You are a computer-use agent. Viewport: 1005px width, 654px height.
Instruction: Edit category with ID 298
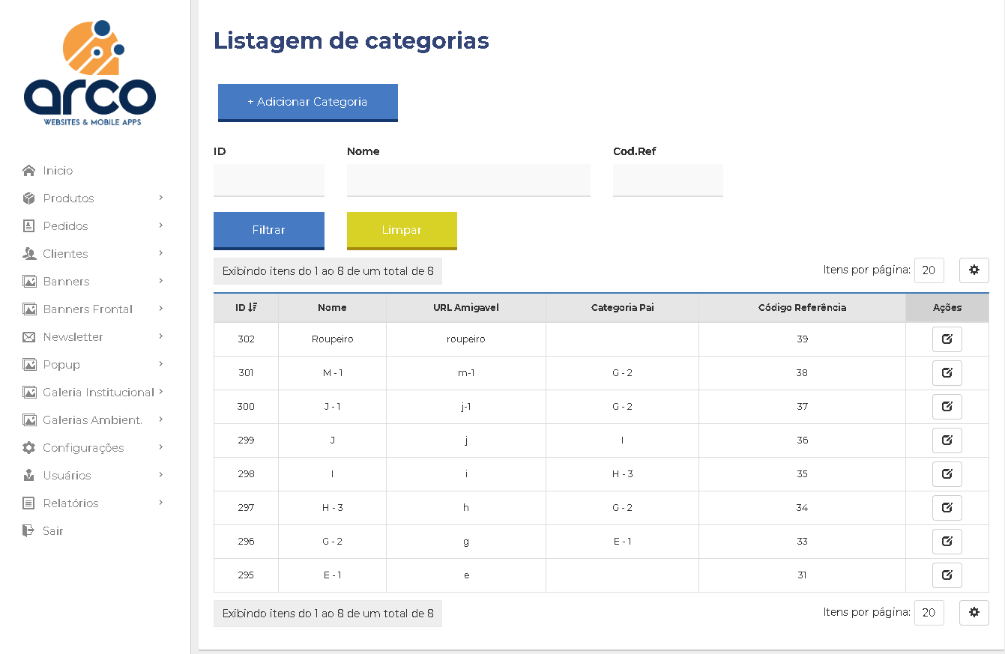point(947,474)
